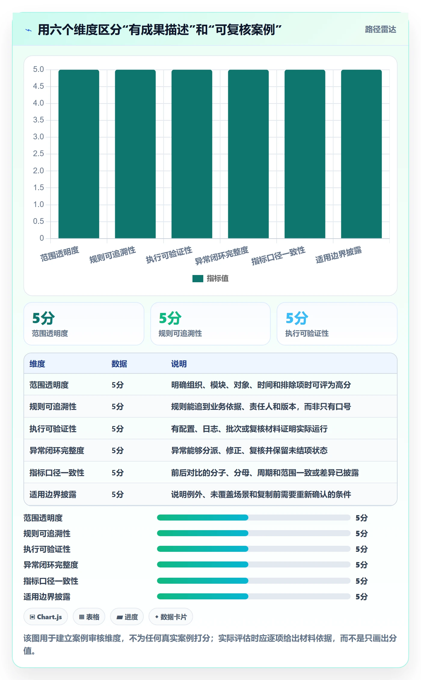Click the footnote text starting 该图用于建立
421x680 pixels.
210,644
